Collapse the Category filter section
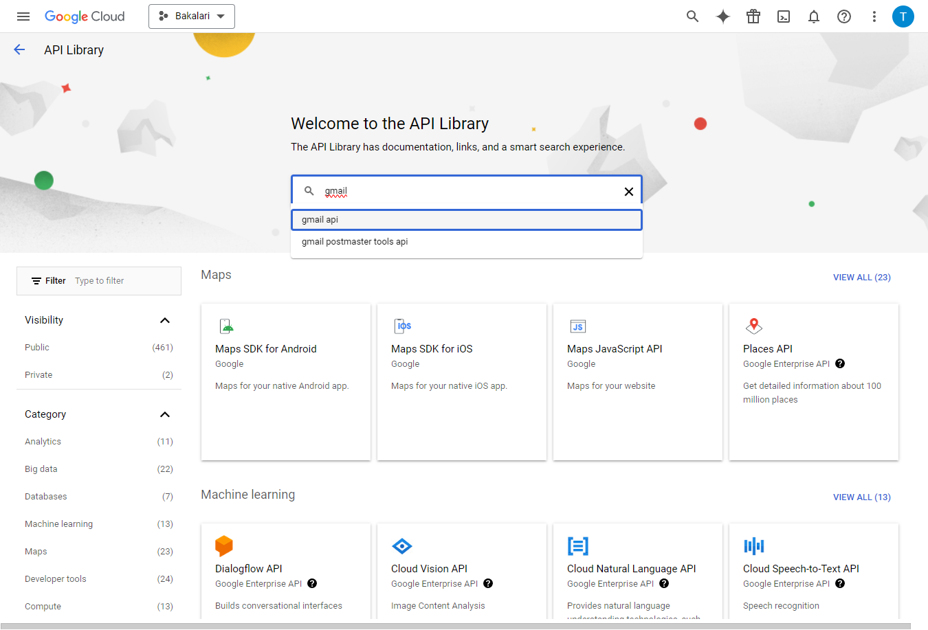928x630 pixels. pos(165,414)
